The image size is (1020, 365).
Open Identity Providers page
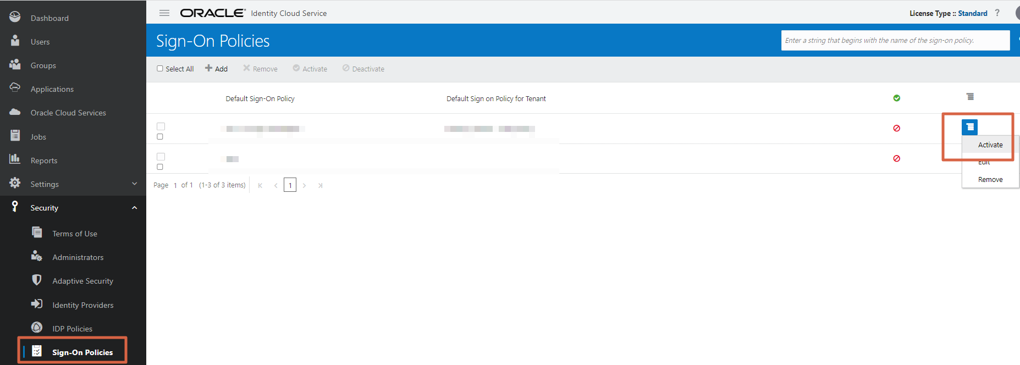(83, 305)
